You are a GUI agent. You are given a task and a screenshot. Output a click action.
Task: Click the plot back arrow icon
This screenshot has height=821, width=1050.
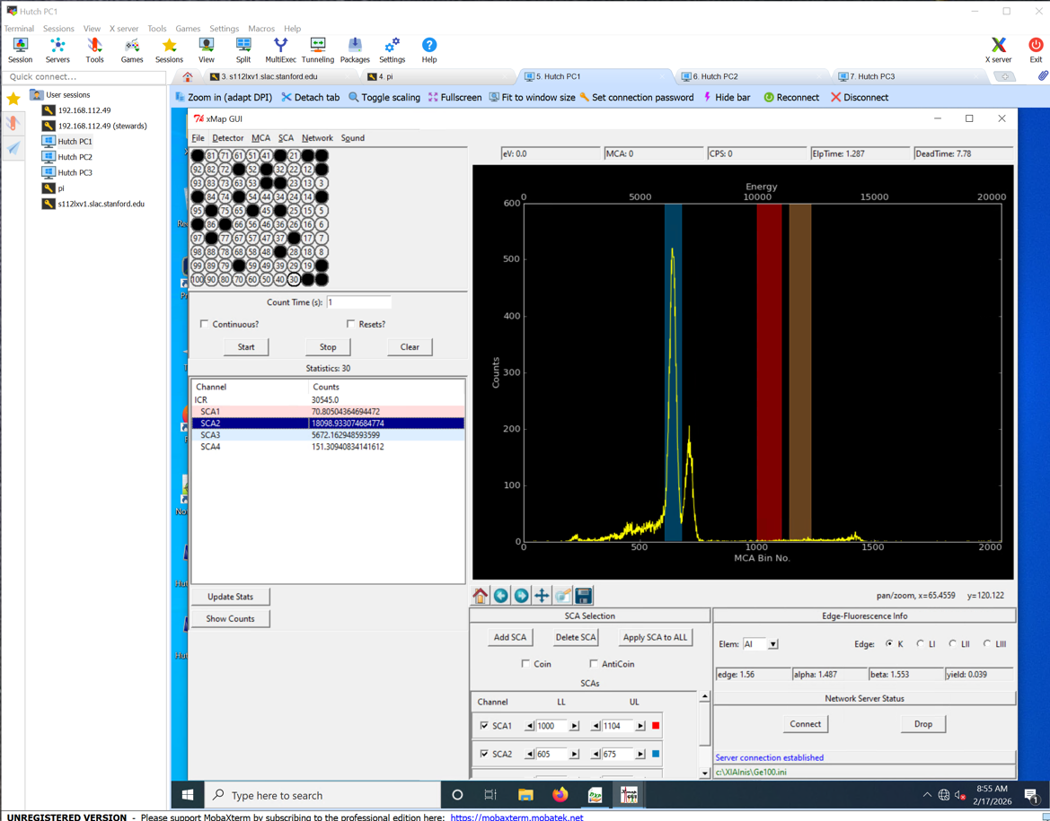pyautogui.click(x=501, y=596)
